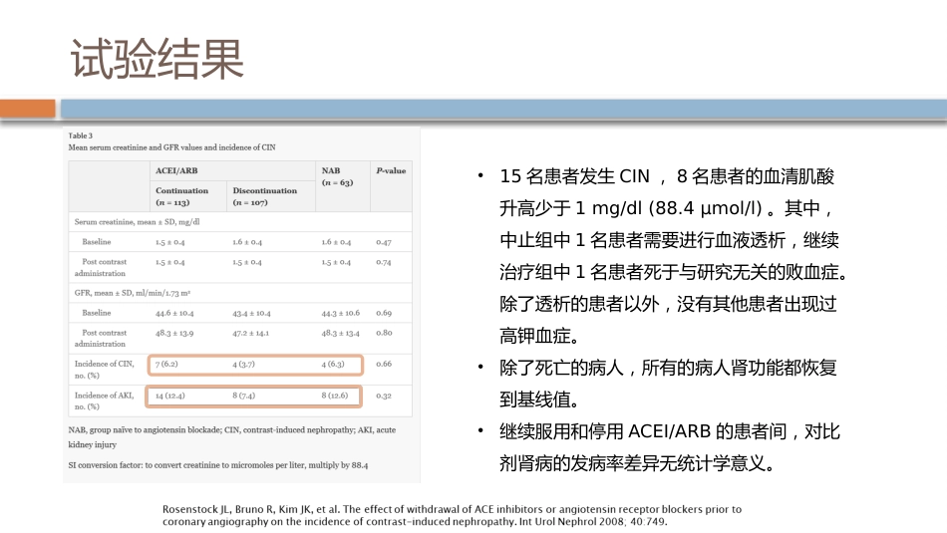Click the NAB abbreviation footnote text
This screenshot has width=947, height=533.
232,437
